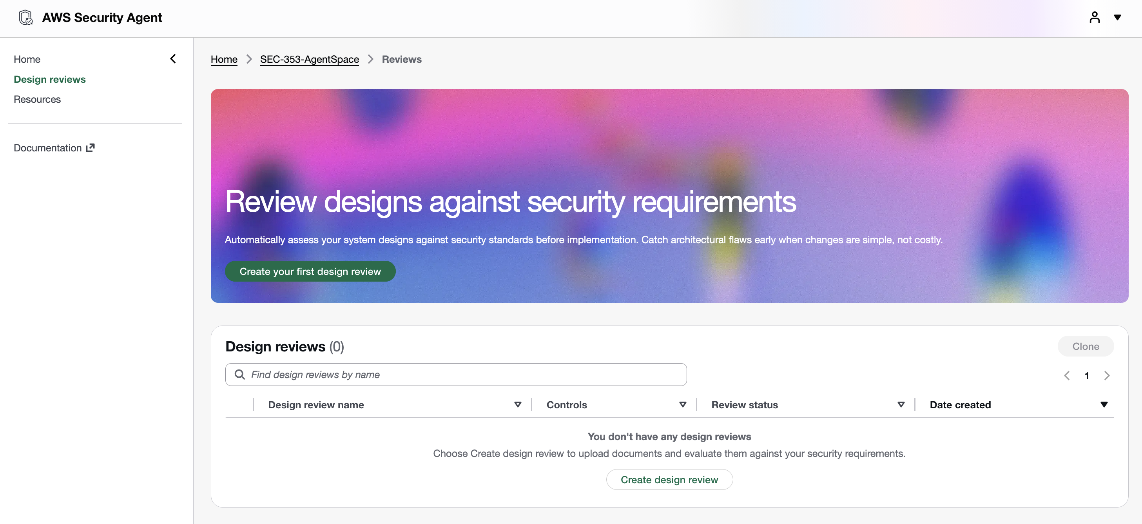The width and height of the screenshot is (1142, 524).
Task: Go to previous table page
Action: 1067,375
